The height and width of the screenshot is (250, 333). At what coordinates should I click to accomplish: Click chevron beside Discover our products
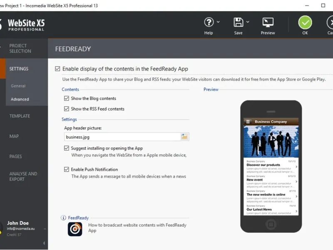click(296, 167)
